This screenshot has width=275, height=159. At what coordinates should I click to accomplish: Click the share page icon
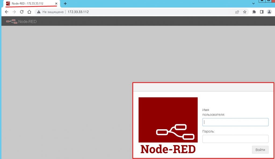[x=237, y=12]
